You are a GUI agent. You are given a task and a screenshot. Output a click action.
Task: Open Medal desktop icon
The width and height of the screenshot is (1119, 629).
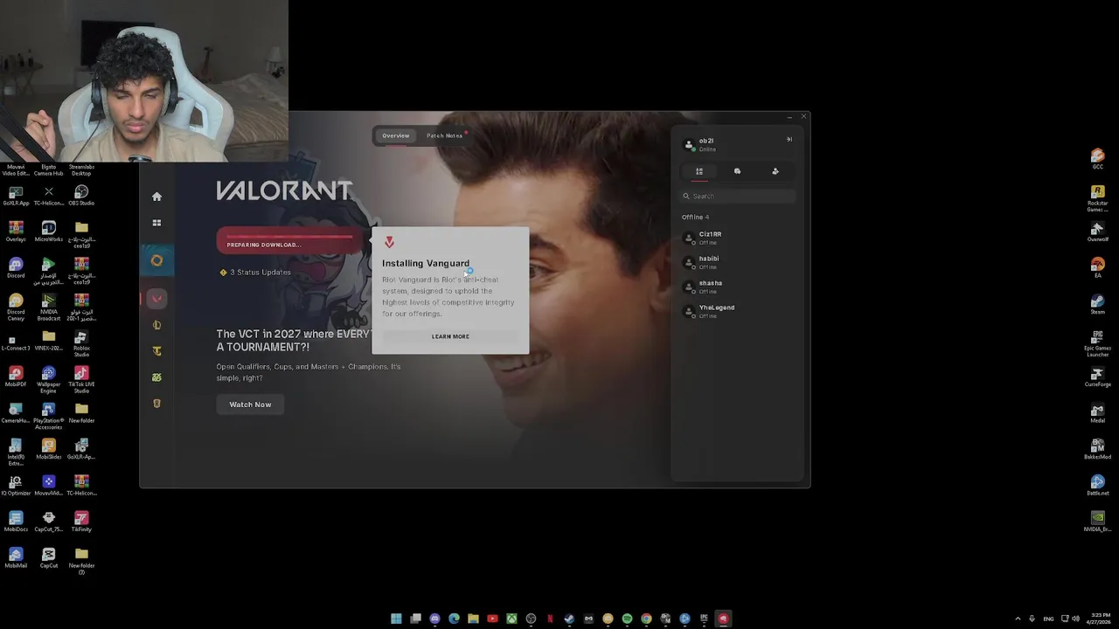pos(1098,413)
